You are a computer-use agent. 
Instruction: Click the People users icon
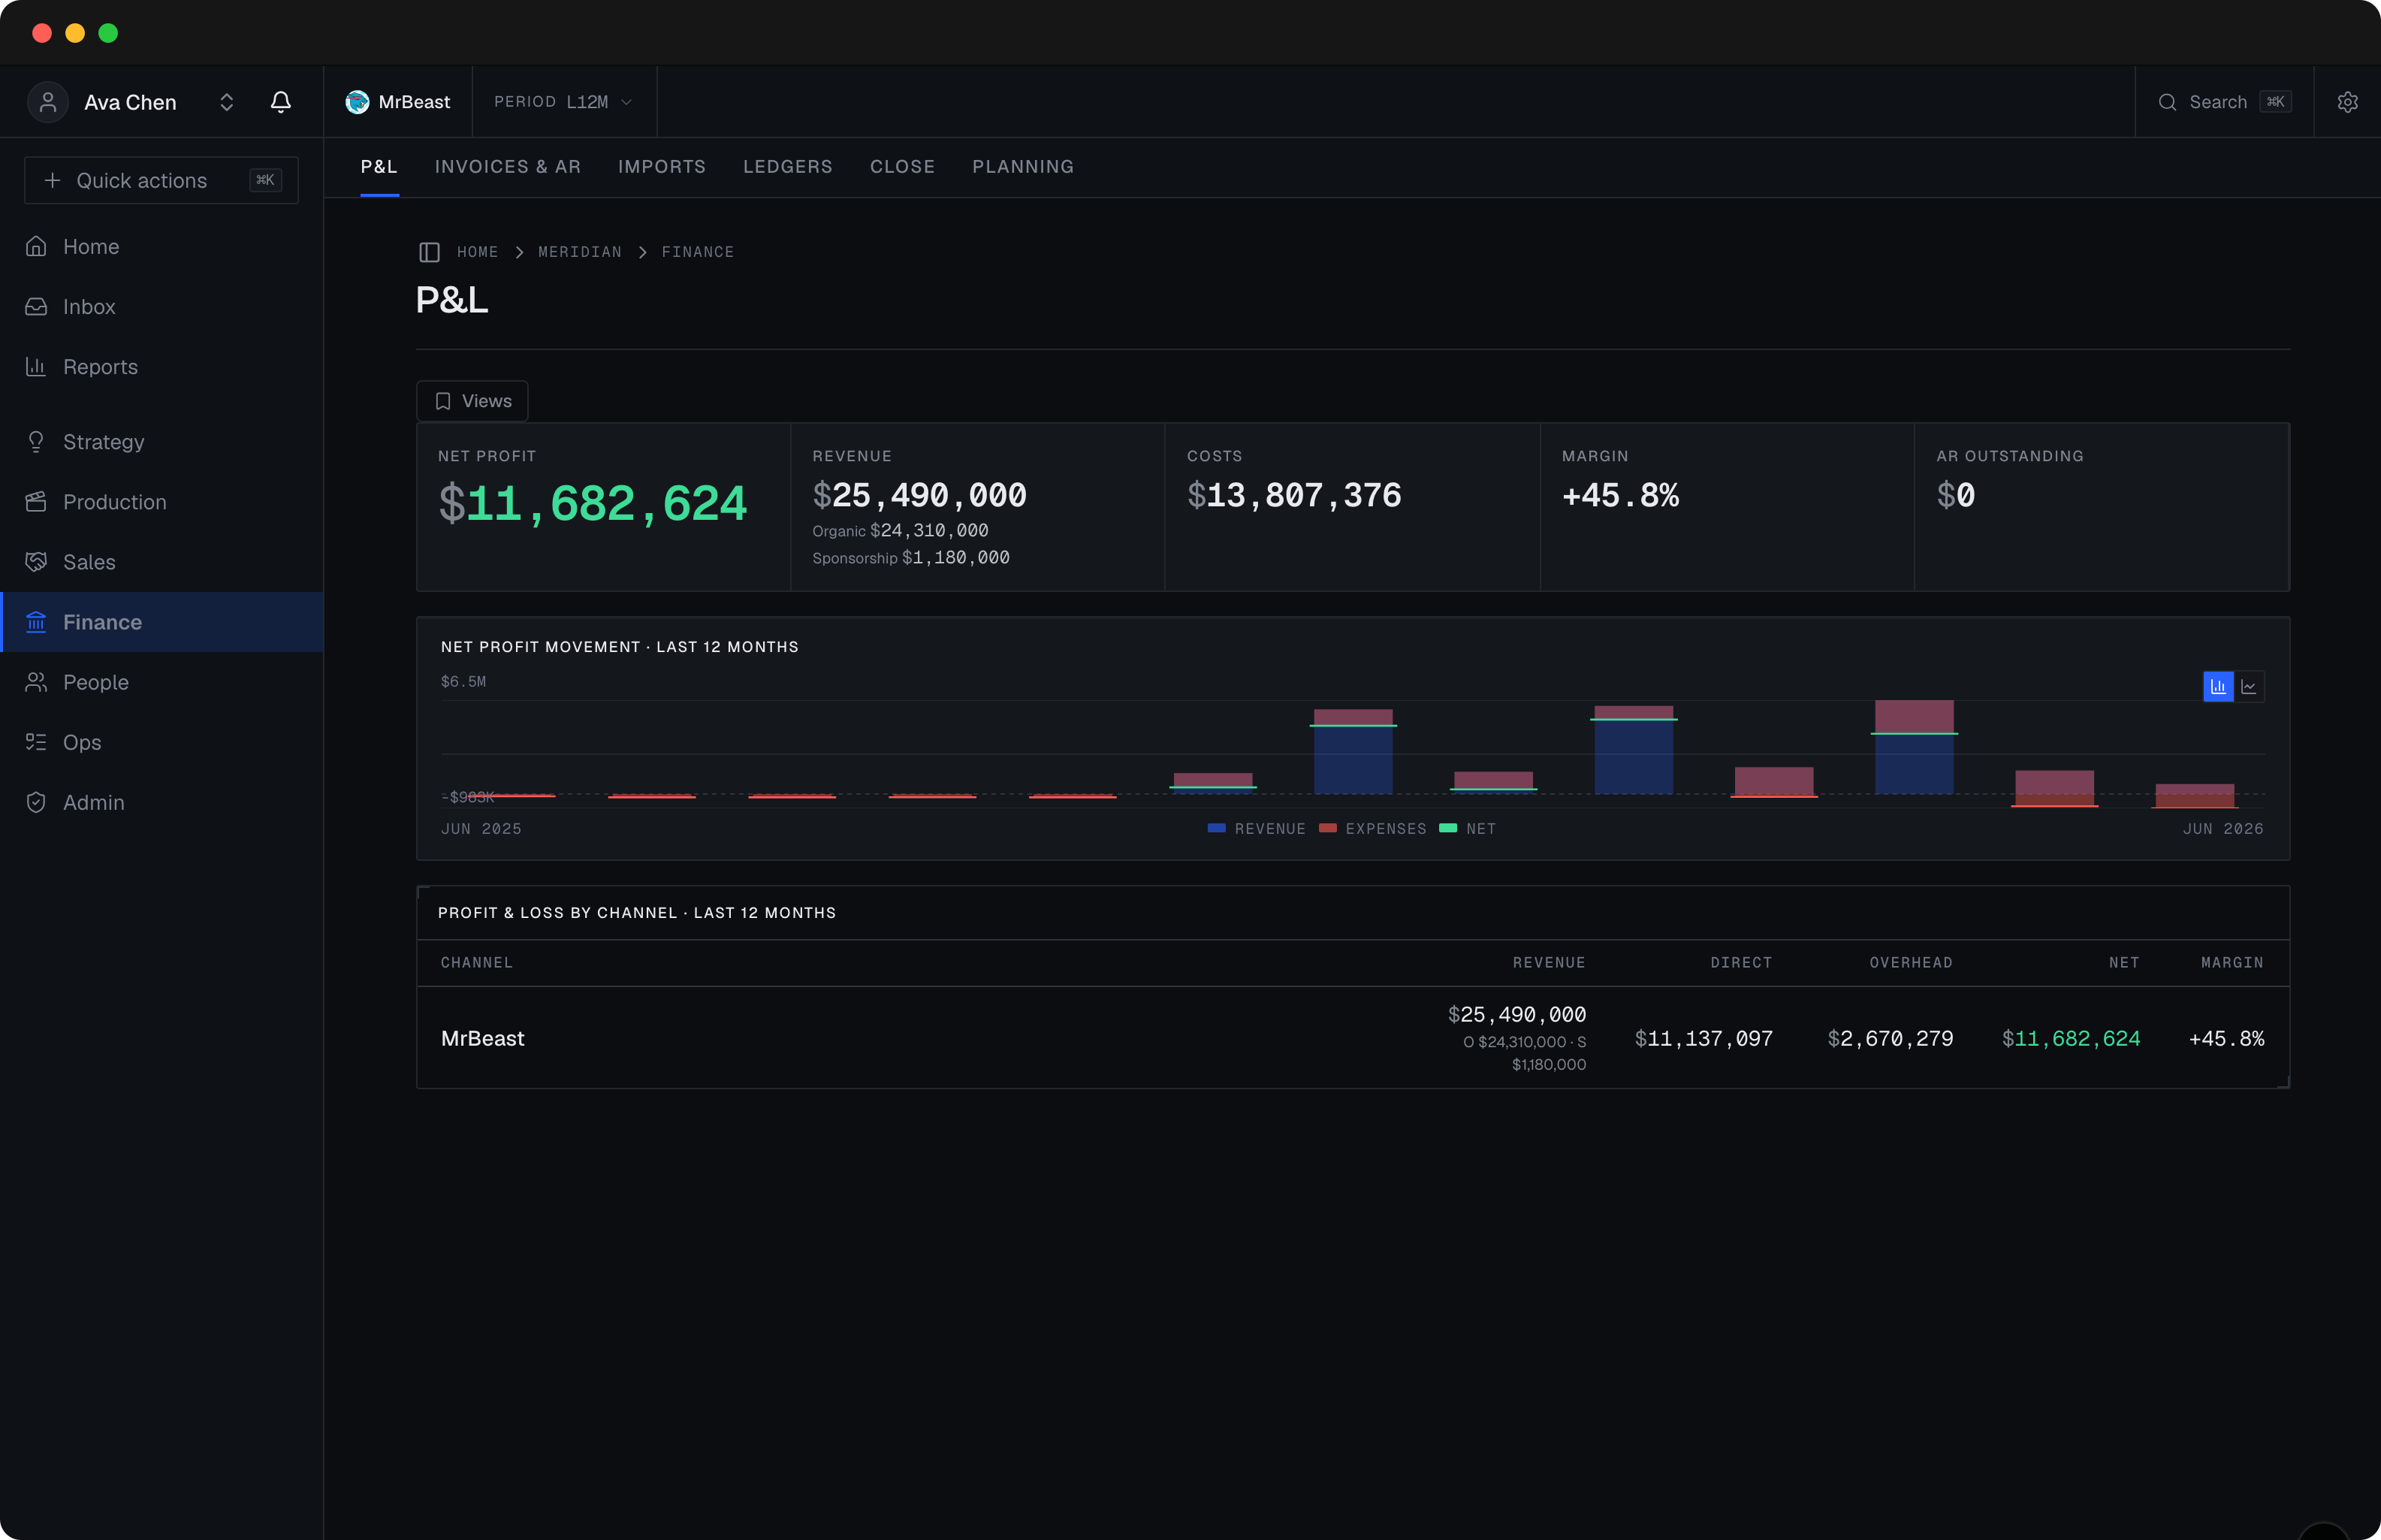coord(36,681)
